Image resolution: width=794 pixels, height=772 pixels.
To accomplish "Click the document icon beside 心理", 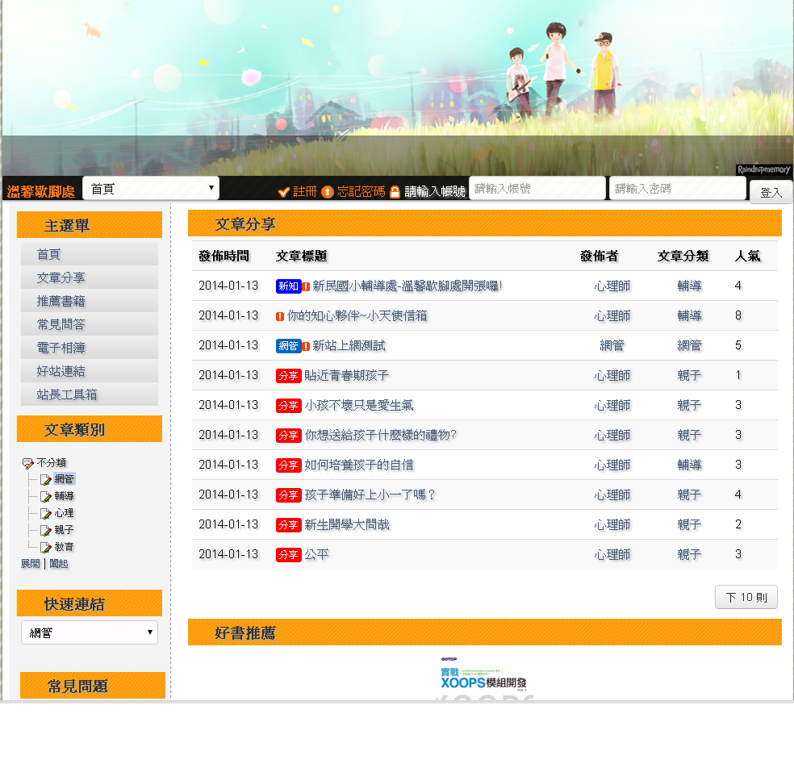I will pos(46,514).
